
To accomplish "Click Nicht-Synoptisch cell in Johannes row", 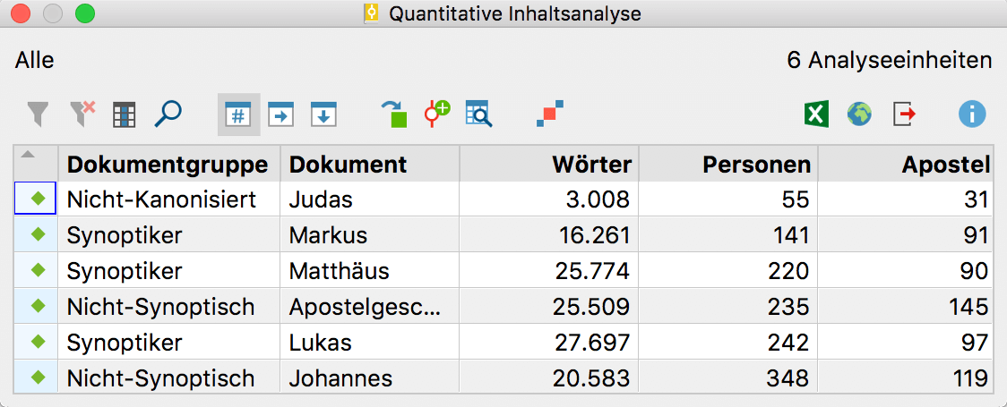I will pyautogui.click(x=169, y=377).
